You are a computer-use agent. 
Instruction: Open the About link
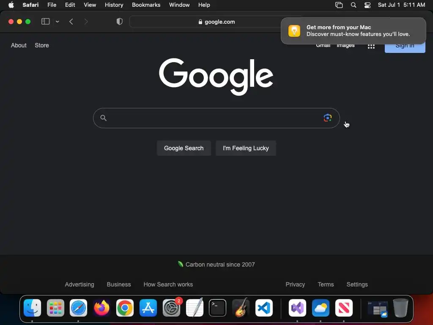[x=19, y=45]
